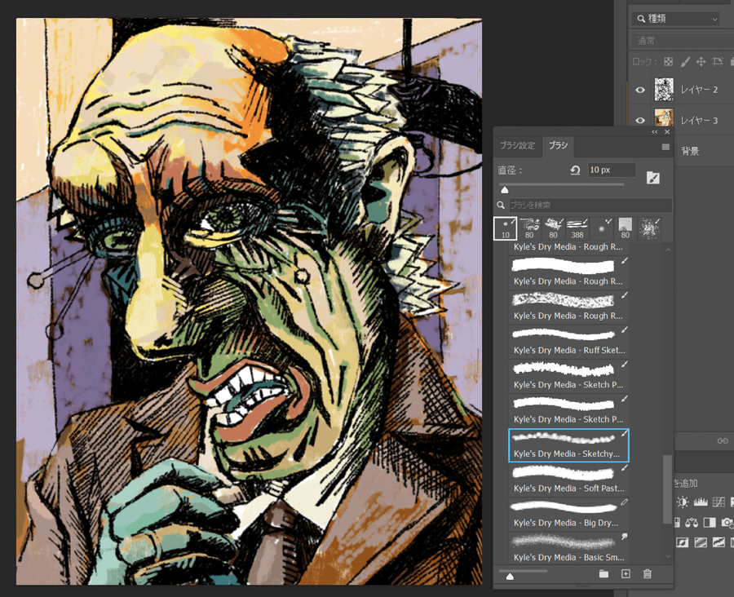The height and width of the screenshot is (597, 734).
Task: Click the ブラシを検索 search field
Action: pyautogui.click(x=590, y=205)
